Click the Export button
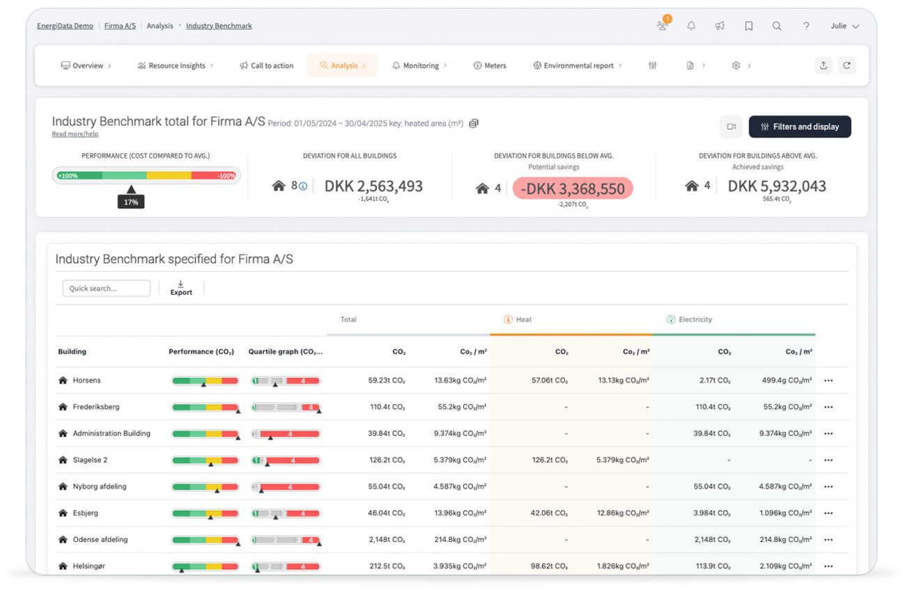The image size is (903, 597). (181, 288)
